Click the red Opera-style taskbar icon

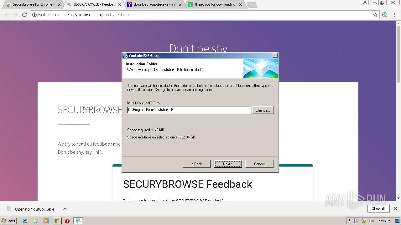[x=67, y=221]
